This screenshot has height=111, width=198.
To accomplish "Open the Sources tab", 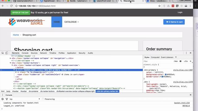I will click(34, 53).
